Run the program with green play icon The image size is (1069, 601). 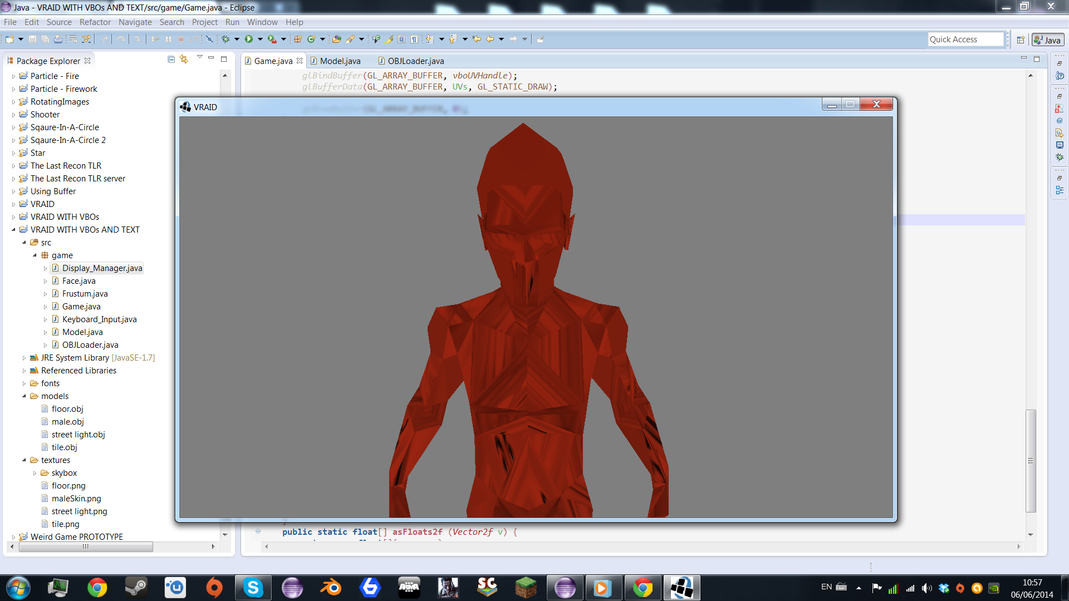pyautogui.click(x=249, y=39)
